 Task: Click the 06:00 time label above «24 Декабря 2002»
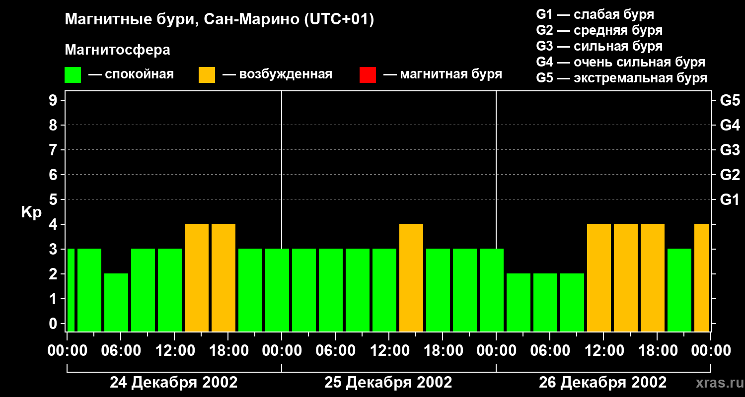pos(120,351)
